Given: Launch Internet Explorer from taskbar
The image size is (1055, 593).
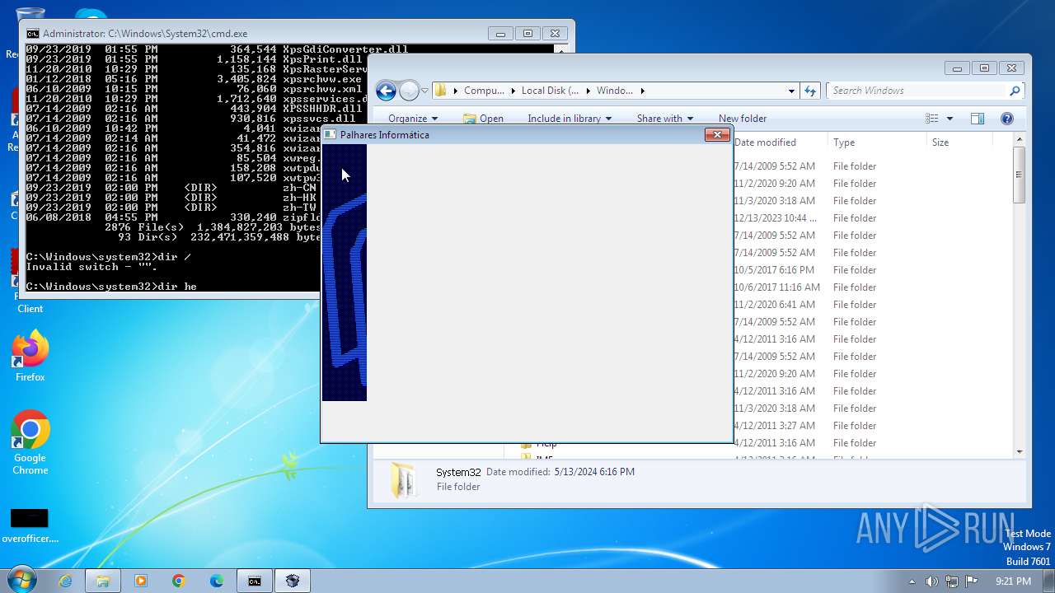Looking at the screenshot, I should point(65,581).
